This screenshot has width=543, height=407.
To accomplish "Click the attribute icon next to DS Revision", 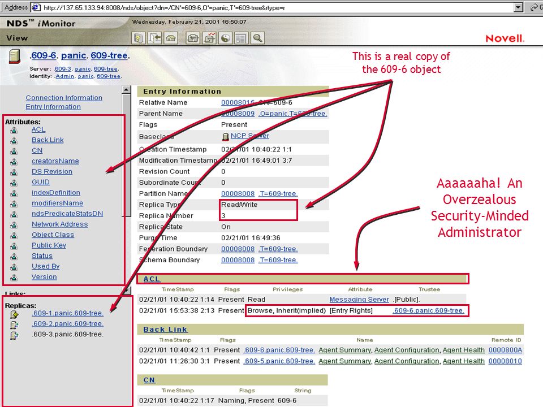I will pyautogui.click(x=14, y=172).
